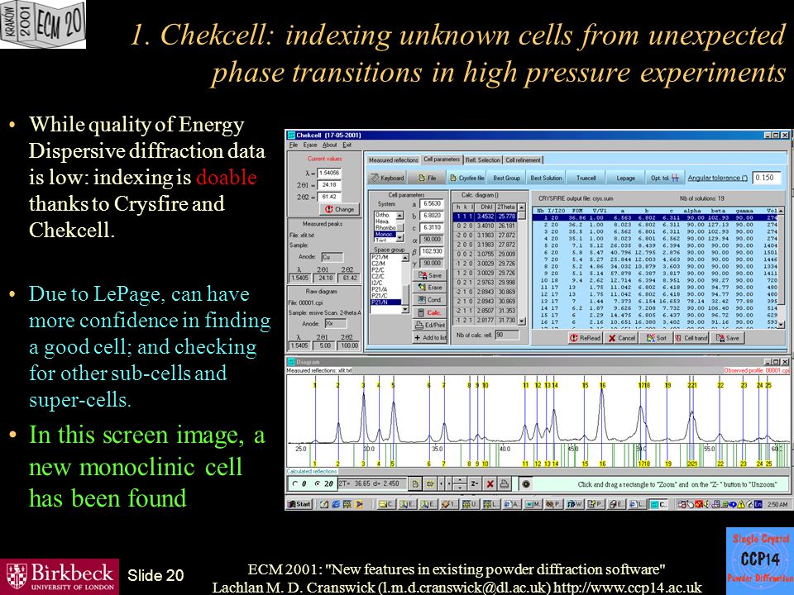
Task: Select solution row 10 with beta 98.27
Action: [x=654, y=280]
